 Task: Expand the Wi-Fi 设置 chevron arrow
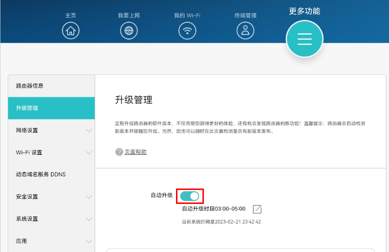click(89, 152)
